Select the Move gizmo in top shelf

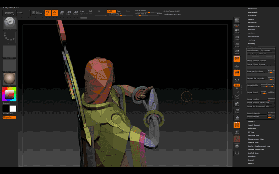tap(62, 13)
